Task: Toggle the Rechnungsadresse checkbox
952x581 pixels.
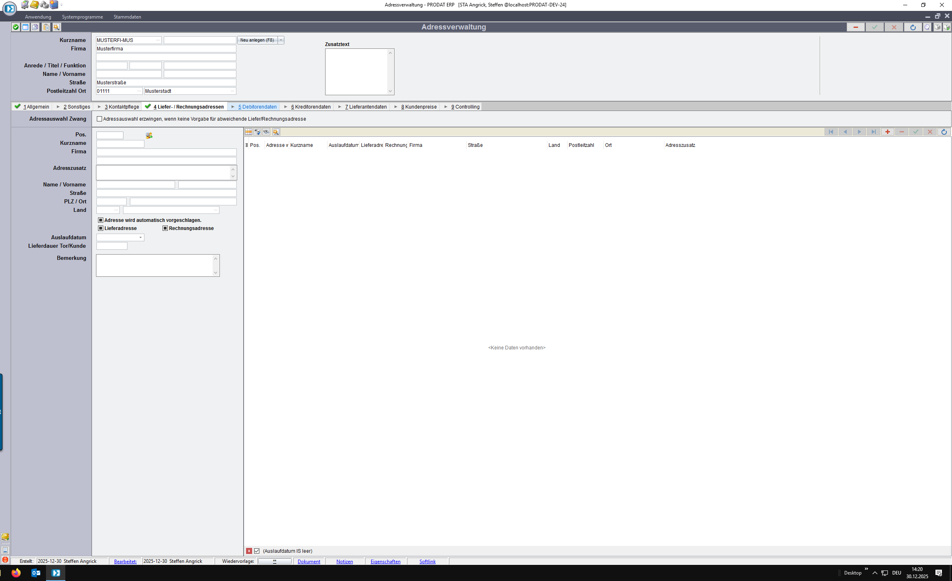Action: [165, 228]
